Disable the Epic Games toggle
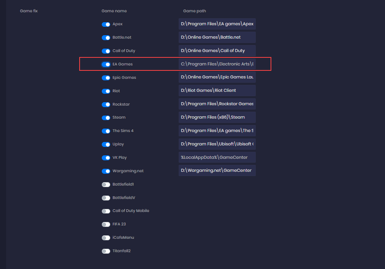This screenshot has height=269, width=385. coord(106,78)
